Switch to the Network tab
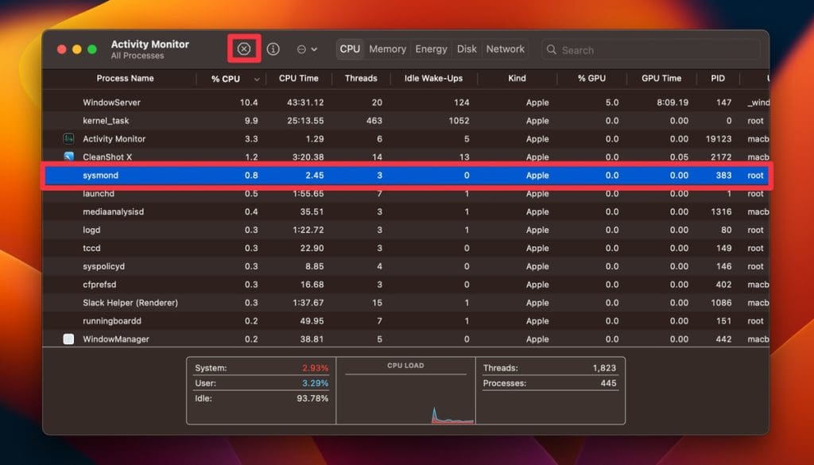 (505, 48)
